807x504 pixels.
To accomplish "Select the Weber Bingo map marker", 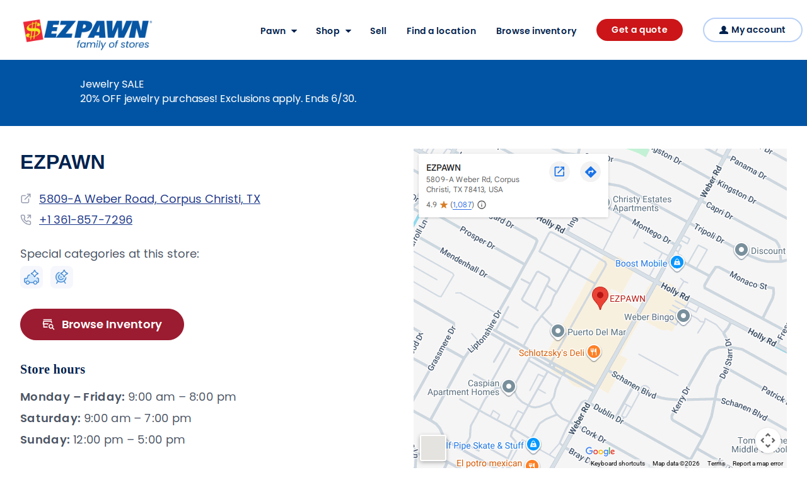I will 683,316.
